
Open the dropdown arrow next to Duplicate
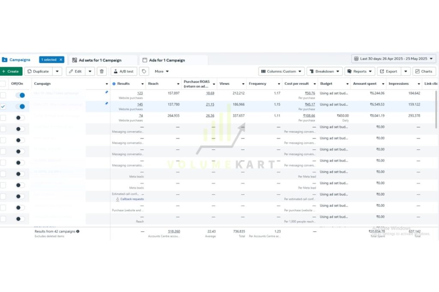(57, 71)
